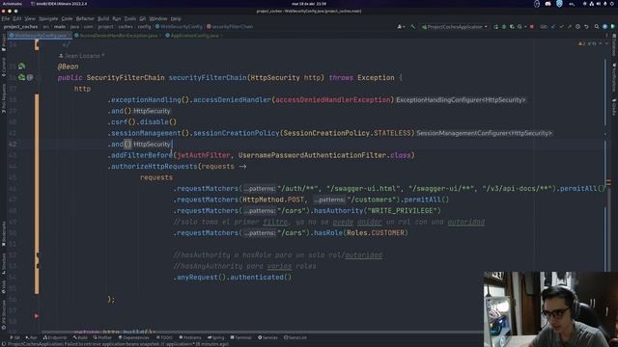
Task: Click Git commit checkmark icon
Action: pos(561,27)
